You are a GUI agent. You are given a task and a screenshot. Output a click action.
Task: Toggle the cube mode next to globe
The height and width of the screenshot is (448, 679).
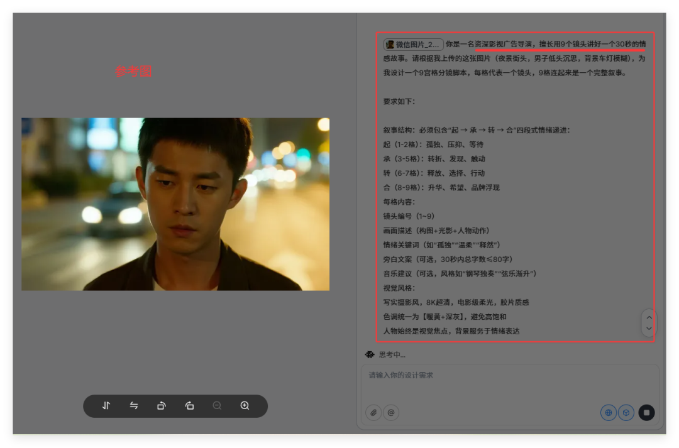point(626,412)
